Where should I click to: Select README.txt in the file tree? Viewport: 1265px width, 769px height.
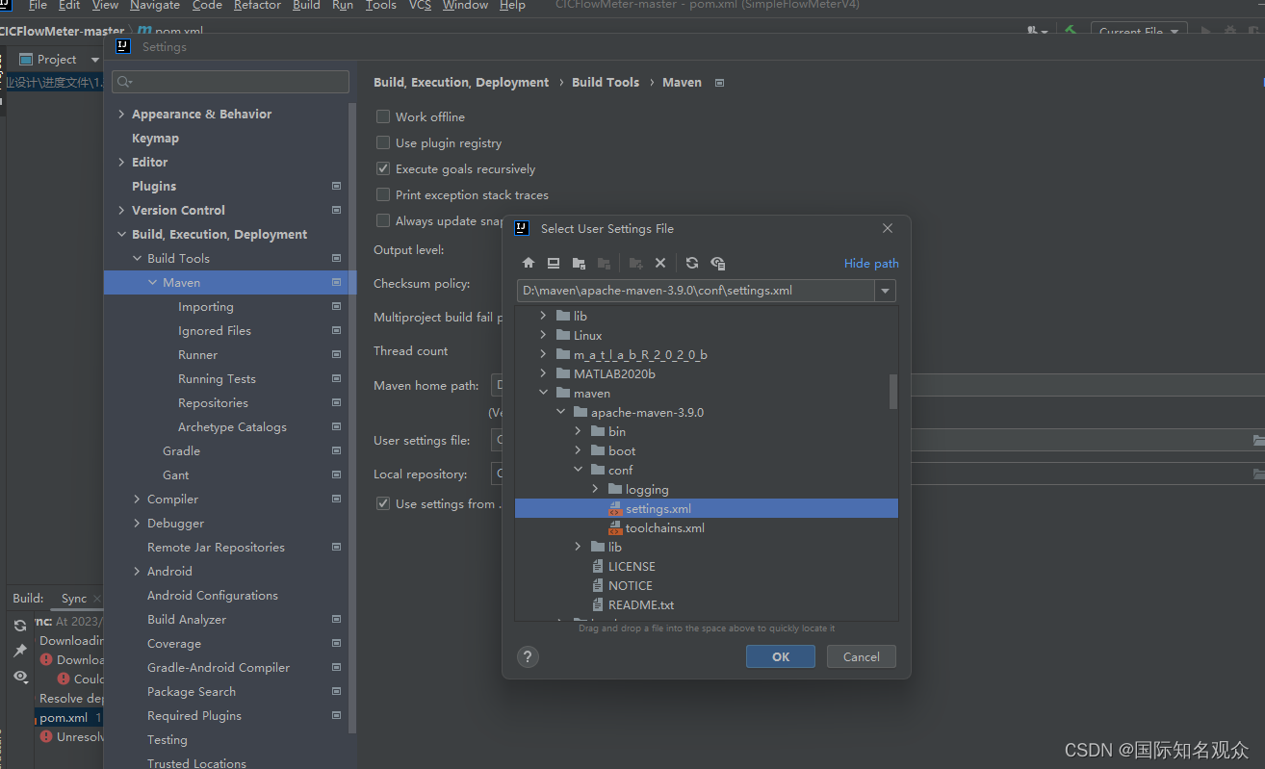coord(641,604)
